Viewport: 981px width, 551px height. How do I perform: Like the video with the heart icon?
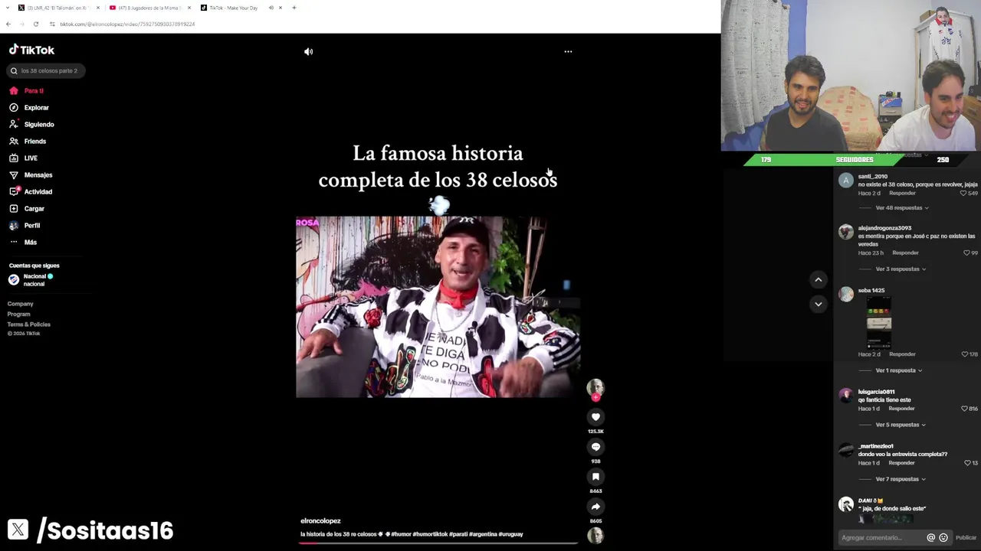pyautogui.click(x=595, y=417)
